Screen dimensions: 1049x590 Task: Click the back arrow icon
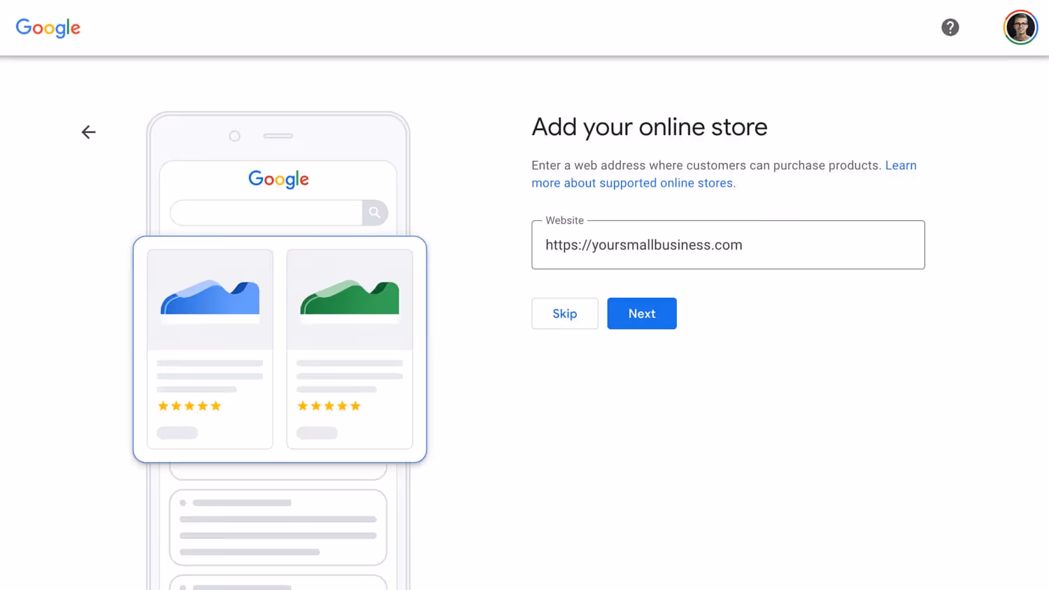88,132
